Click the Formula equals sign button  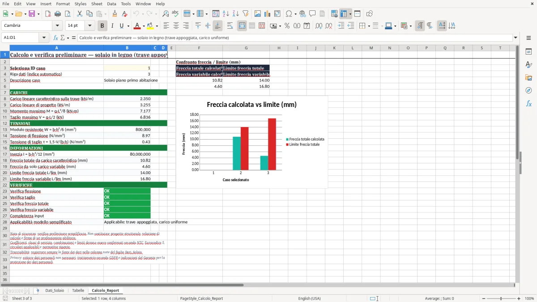(x=74, y=38)
